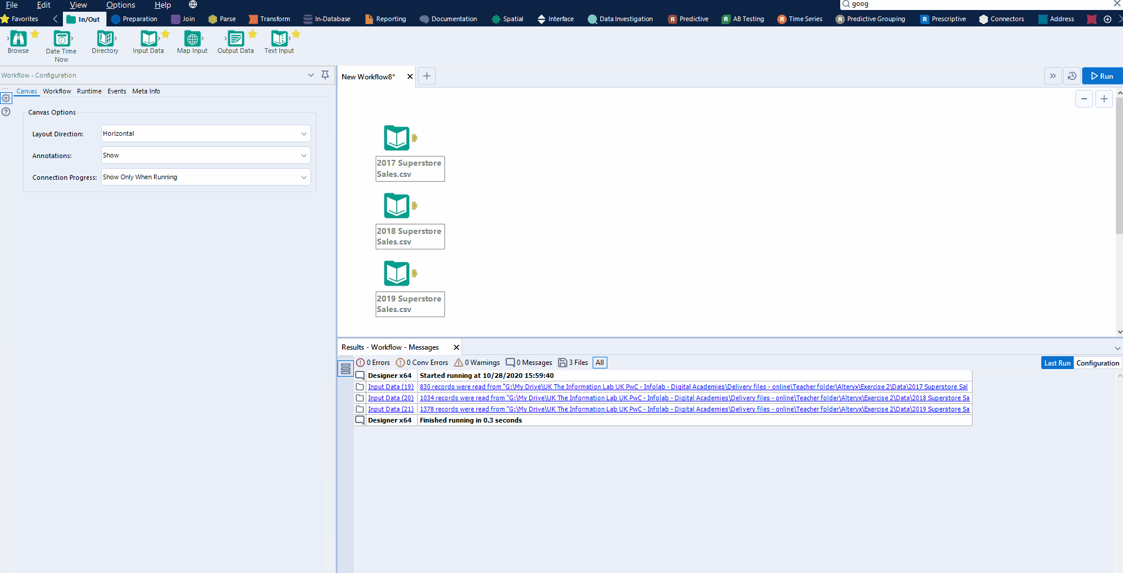Toggle the results messages list view icon

pyautogui.click(x=346, y=369)
